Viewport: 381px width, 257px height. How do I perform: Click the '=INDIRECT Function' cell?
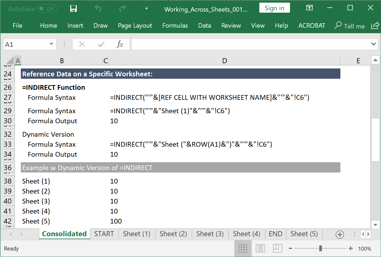[x=54, y=87]
